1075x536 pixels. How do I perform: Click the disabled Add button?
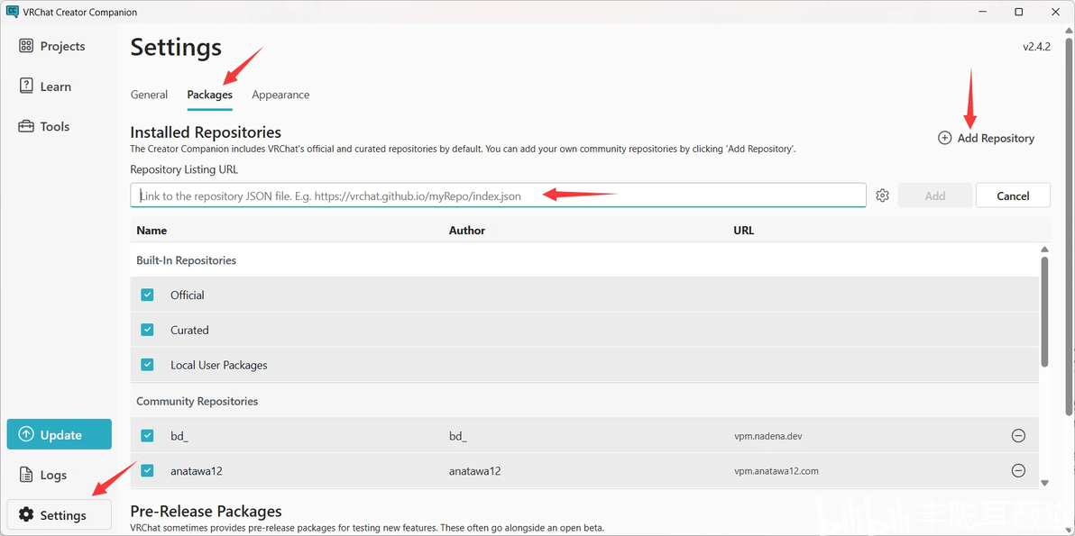[935, 195]
